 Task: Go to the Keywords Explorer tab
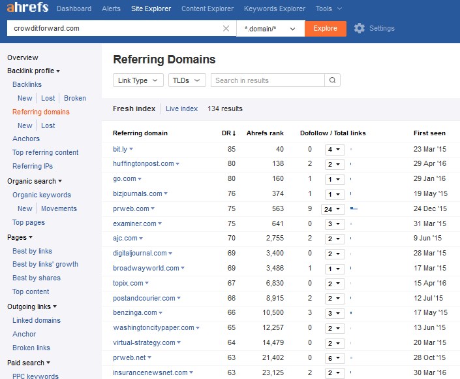(x=274, y=9)
